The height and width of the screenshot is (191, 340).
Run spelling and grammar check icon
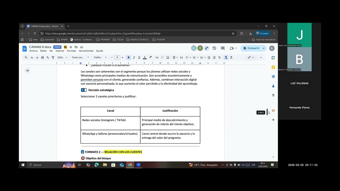[x=48, y=58]
